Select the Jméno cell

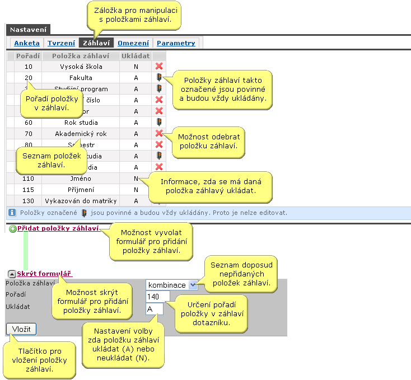pyautogui.click(x=81, y=179)
